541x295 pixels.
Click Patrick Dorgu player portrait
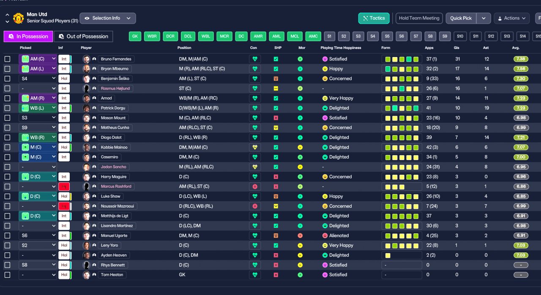pyautogui.click(x=87, y=108)
